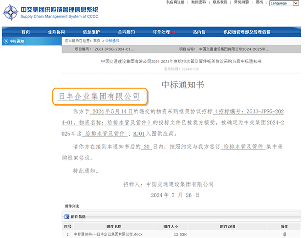Select 中标通知 in the left sidebar
The height and width of the screenshot is (238, 305).
click(17, 41)
